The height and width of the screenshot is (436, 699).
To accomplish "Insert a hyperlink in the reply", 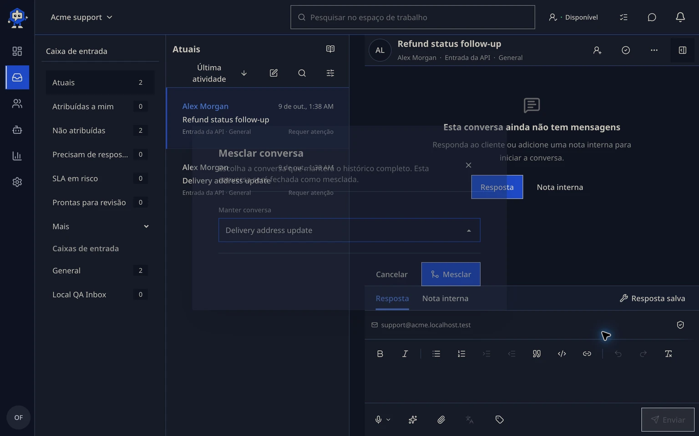I will (587, 354).
